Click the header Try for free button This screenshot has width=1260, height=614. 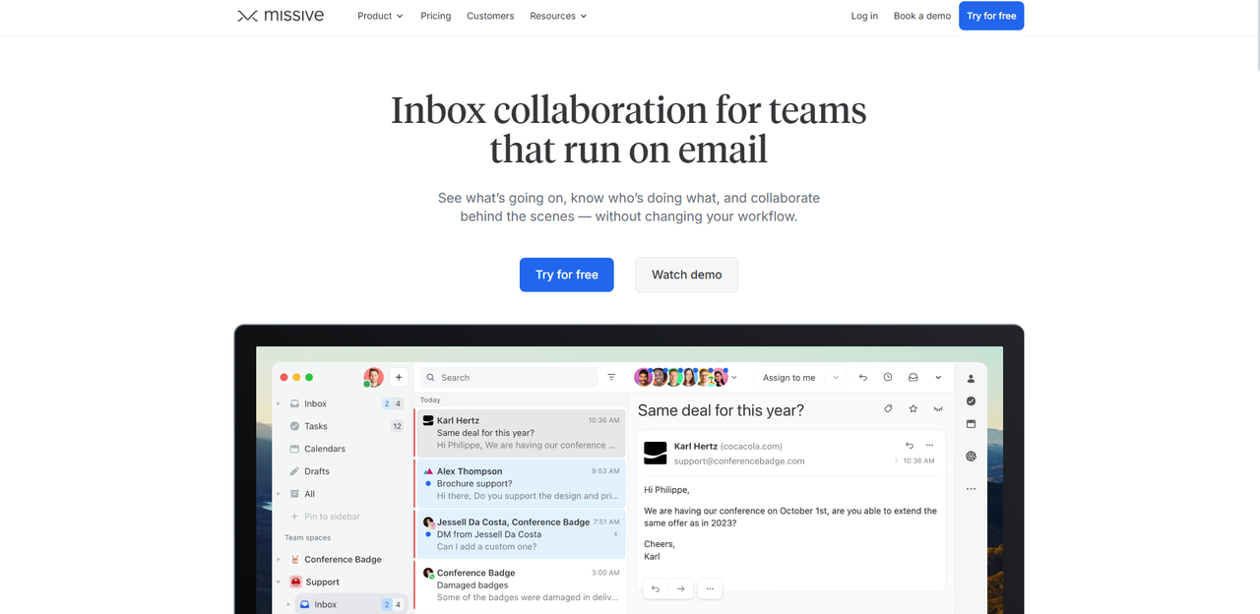coord(991,16)
